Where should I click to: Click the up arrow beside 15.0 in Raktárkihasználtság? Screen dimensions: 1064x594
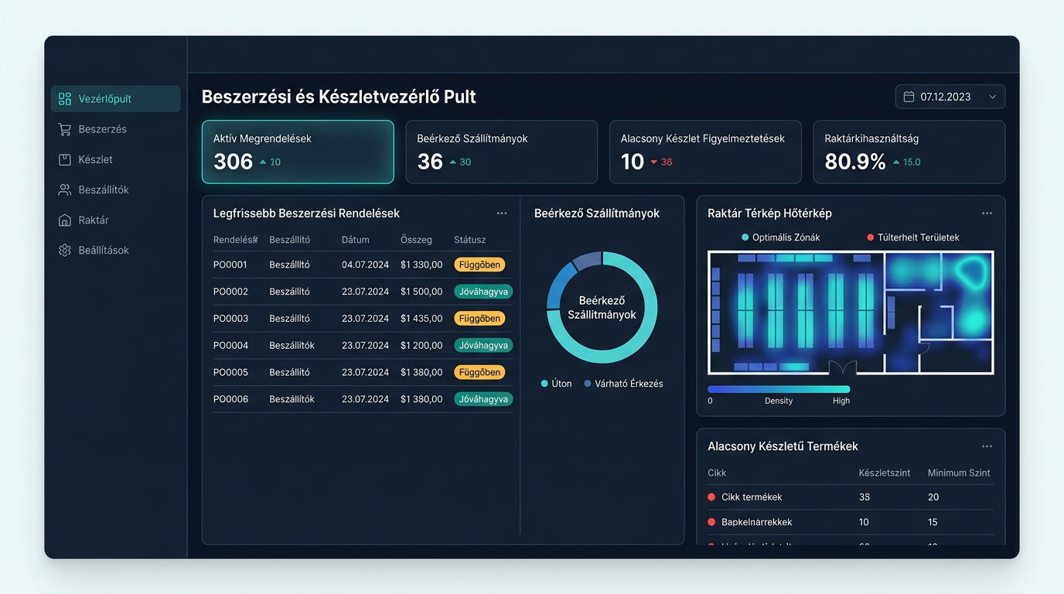(x=896, y=162)
